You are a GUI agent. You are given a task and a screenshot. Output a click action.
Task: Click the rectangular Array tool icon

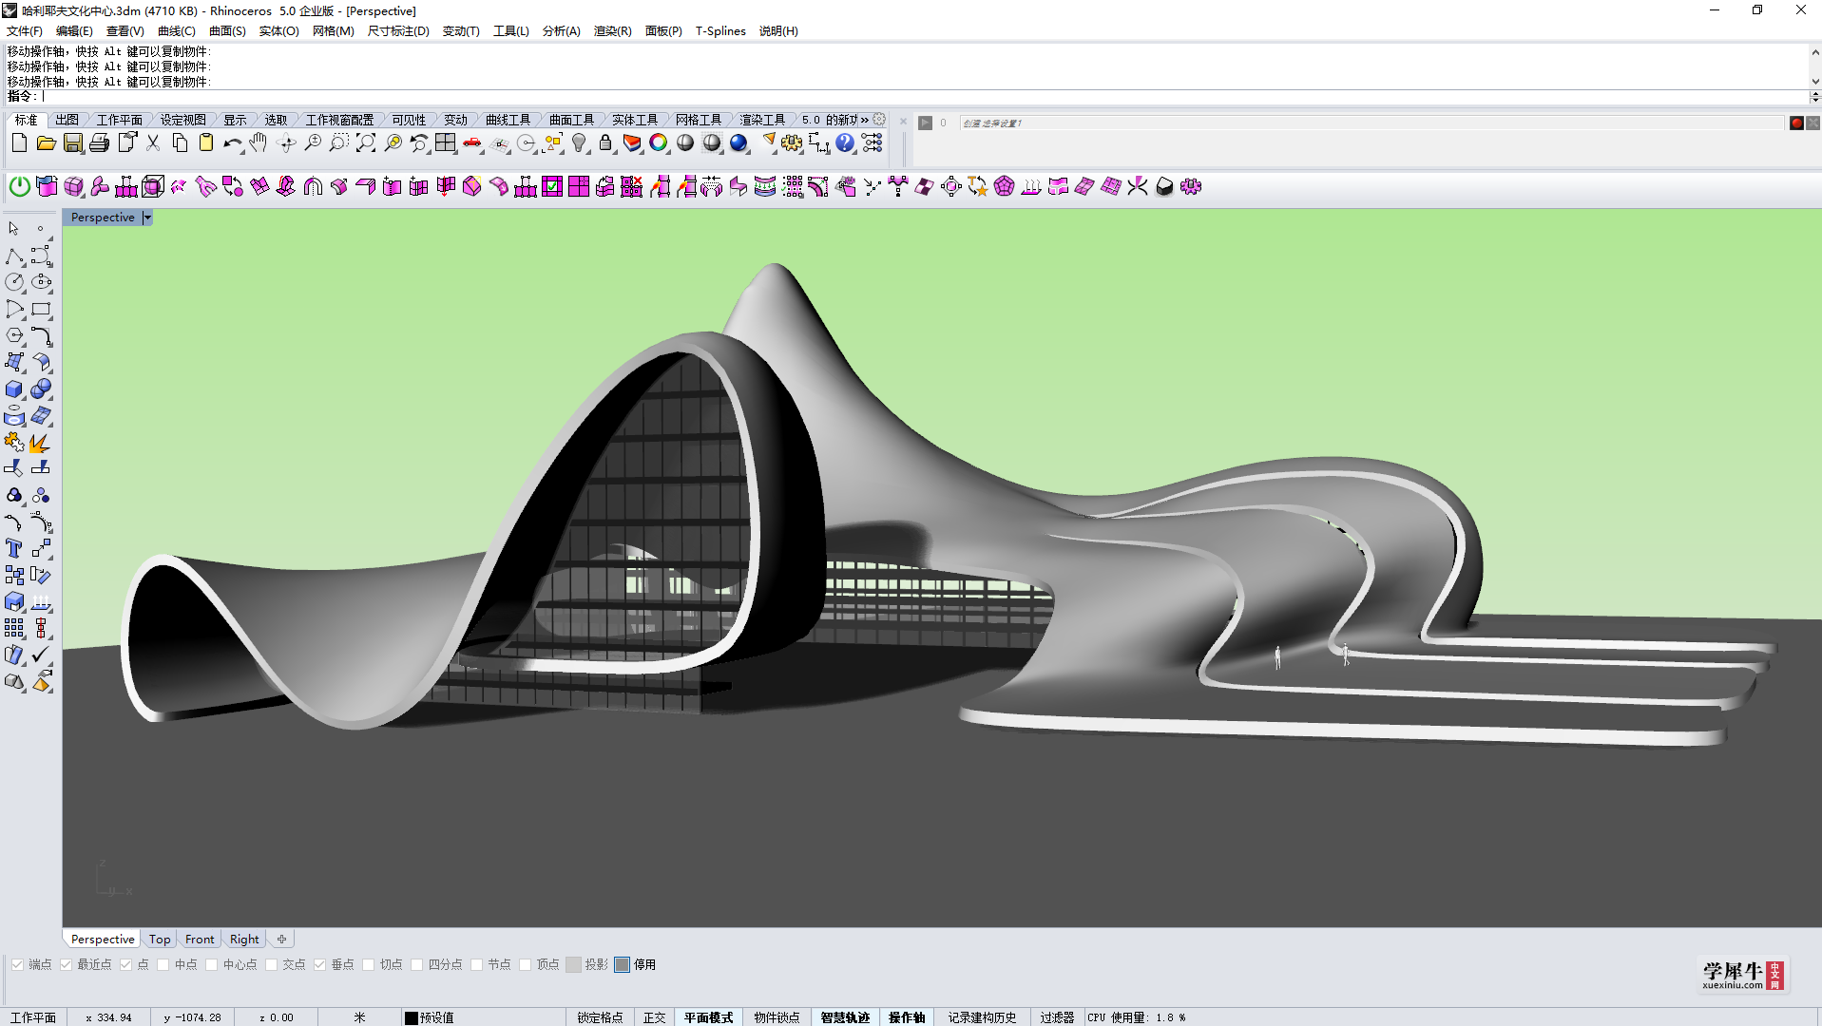tap(14, 628)
